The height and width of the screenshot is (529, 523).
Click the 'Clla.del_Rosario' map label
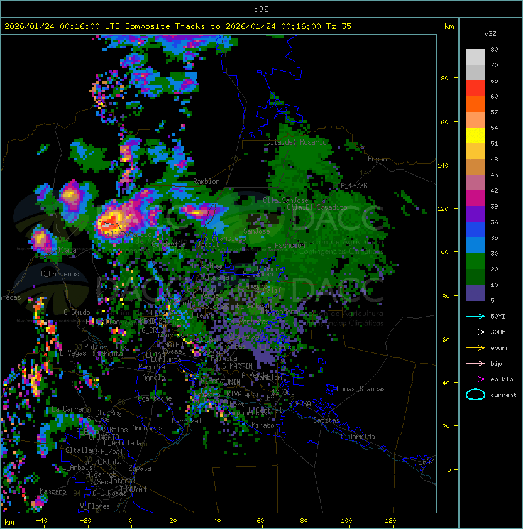(x=297, y=142)
